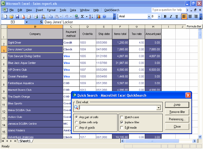Click the E-mail envelope toolbar icon

(x=29, y=17)
